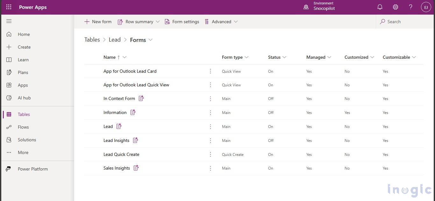The height and width of the screenshot is (201, 435).
Task: Open the App for Outlook Lead Quick View form
Action: pos(136,85)
